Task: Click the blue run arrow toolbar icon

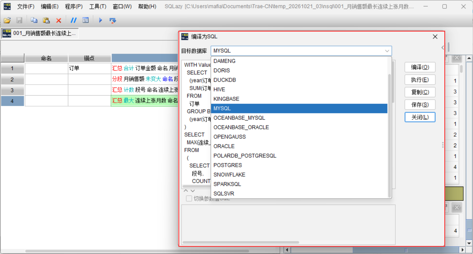Action: click(x=100, y=20)
